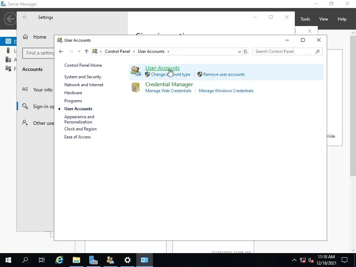Click the shield icon beside Change account type
The image size is (356, 267).
(147, 74)
